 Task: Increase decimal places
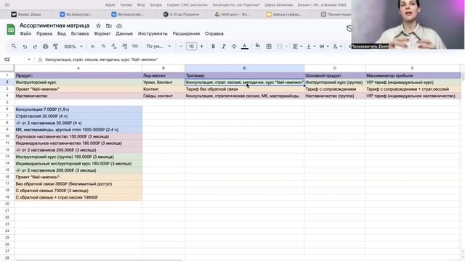click(124, 46)
